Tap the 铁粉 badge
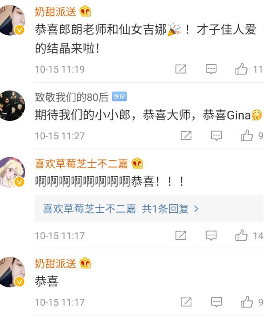 coord(119,96)
